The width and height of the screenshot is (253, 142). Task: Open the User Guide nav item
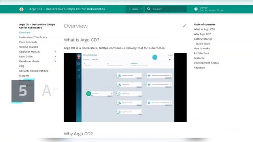tap(26, 56)
